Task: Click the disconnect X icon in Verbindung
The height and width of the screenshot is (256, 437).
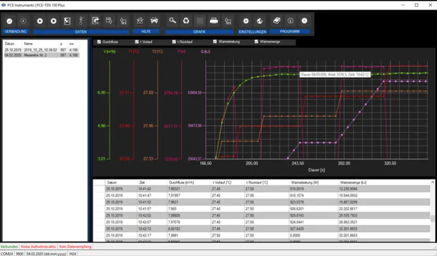Action: point(23,21)
